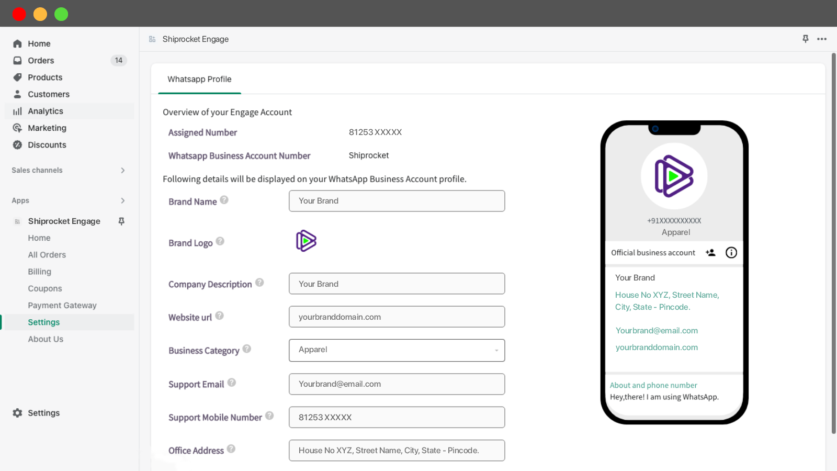The image size is (837, 471).
Task: Expand the Apps section chevron
Action: click(x=122, y=201)
